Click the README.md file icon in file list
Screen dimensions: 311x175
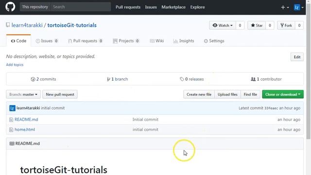(11, 120)
